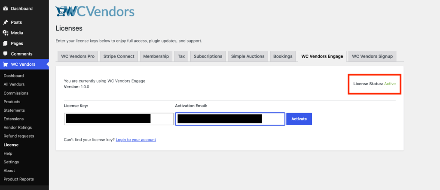Select the License submenu item

(11, 145)
